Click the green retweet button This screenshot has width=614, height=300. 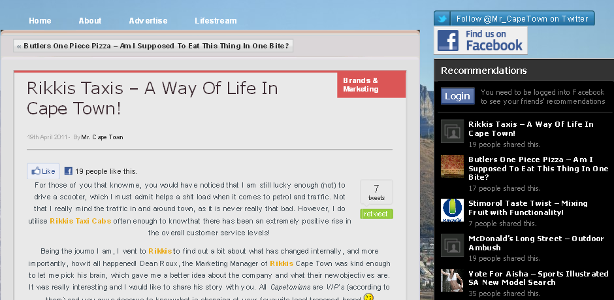[376, 214]
